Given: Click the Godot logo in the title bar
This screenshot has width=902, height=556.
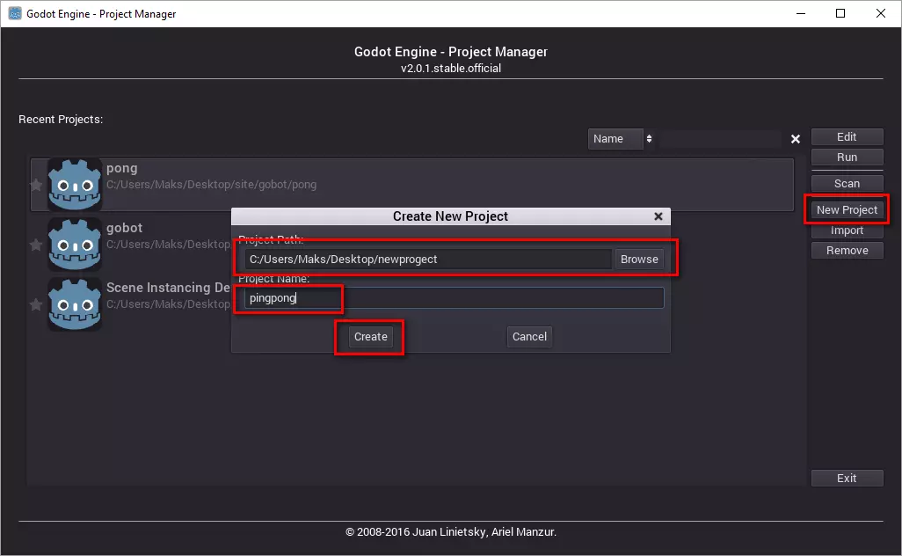Looking at the screenshot, I should pyautogui.click(x=15, y=13).
